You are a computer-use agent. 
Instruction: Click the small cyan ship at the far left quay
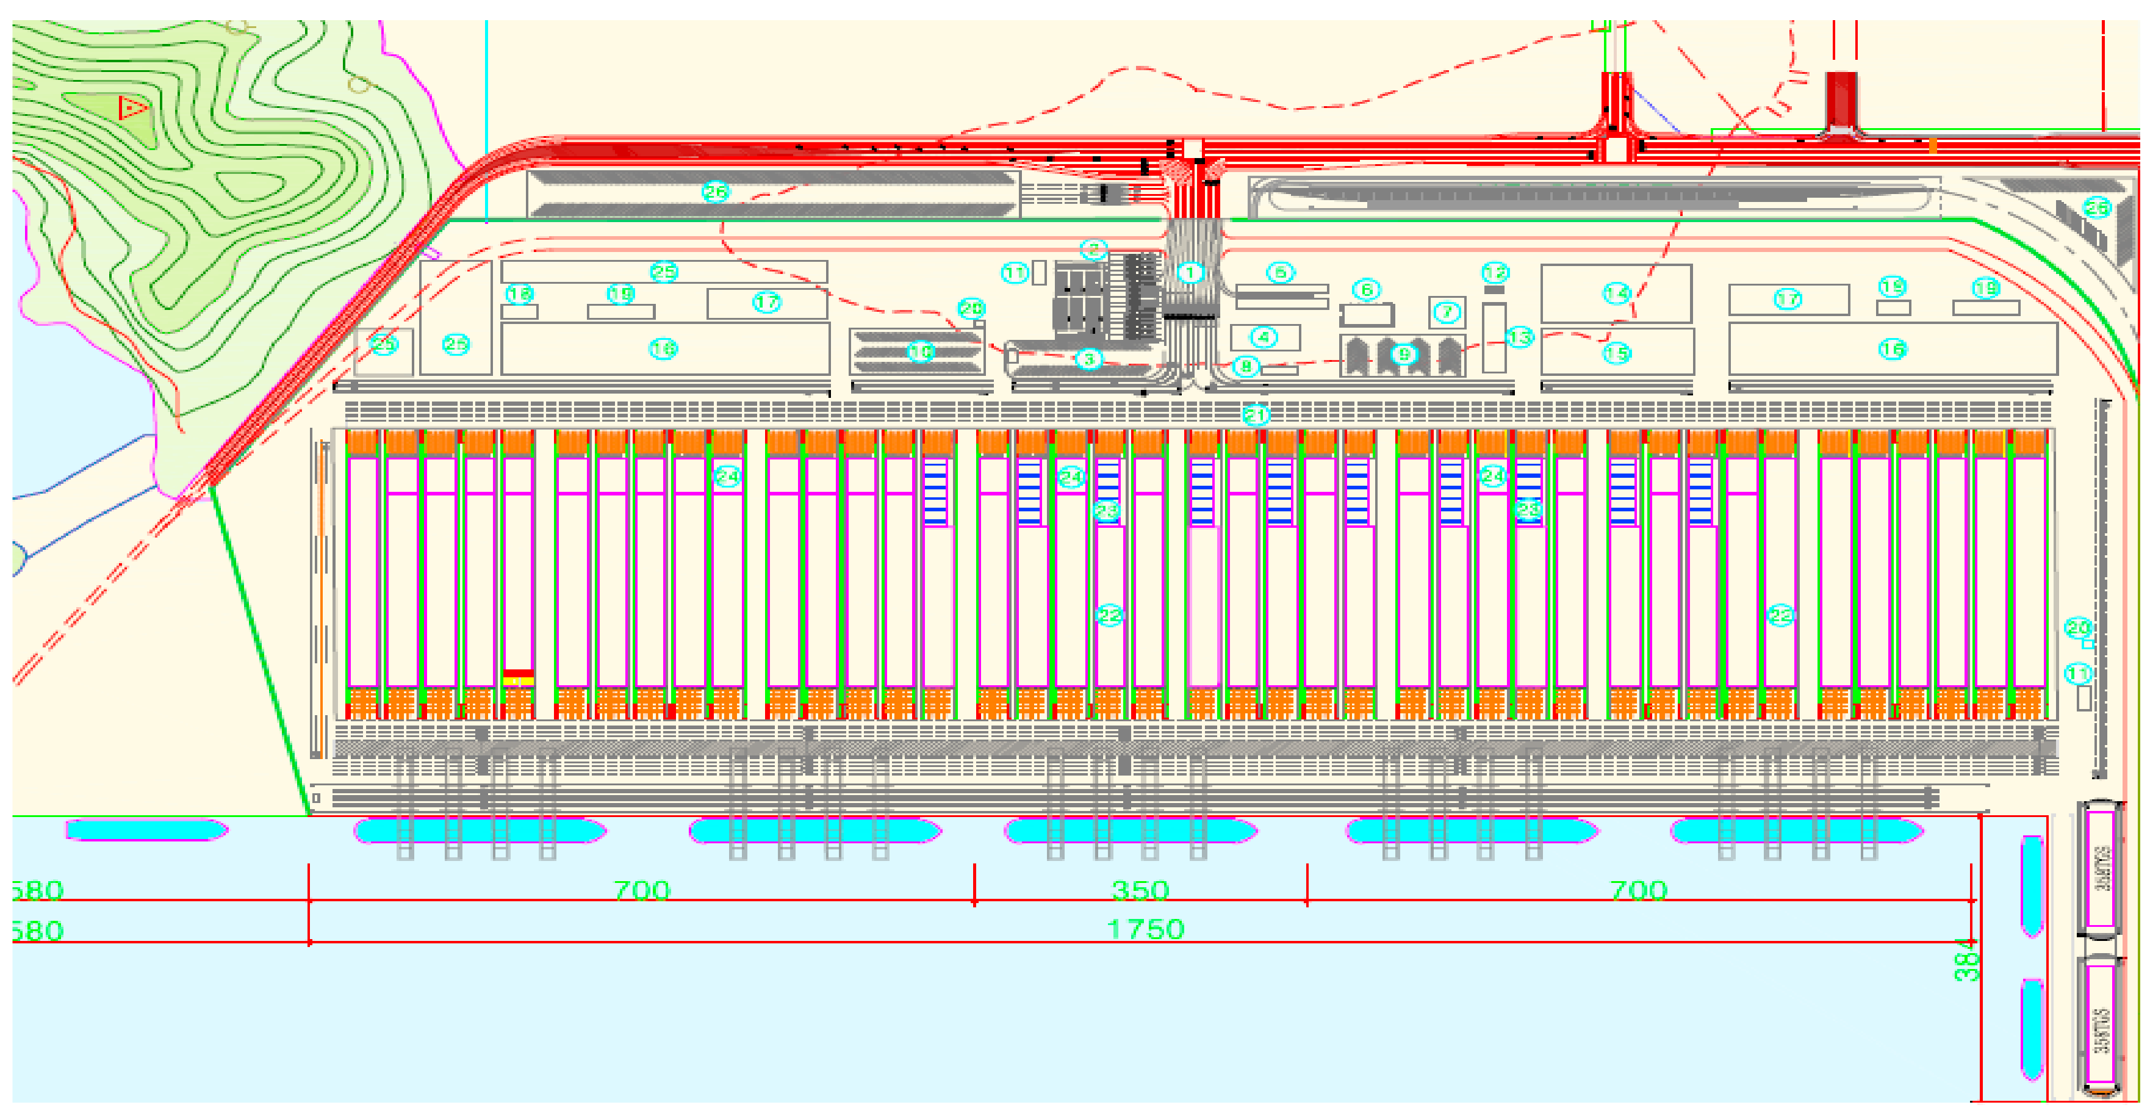click(146, 830)
